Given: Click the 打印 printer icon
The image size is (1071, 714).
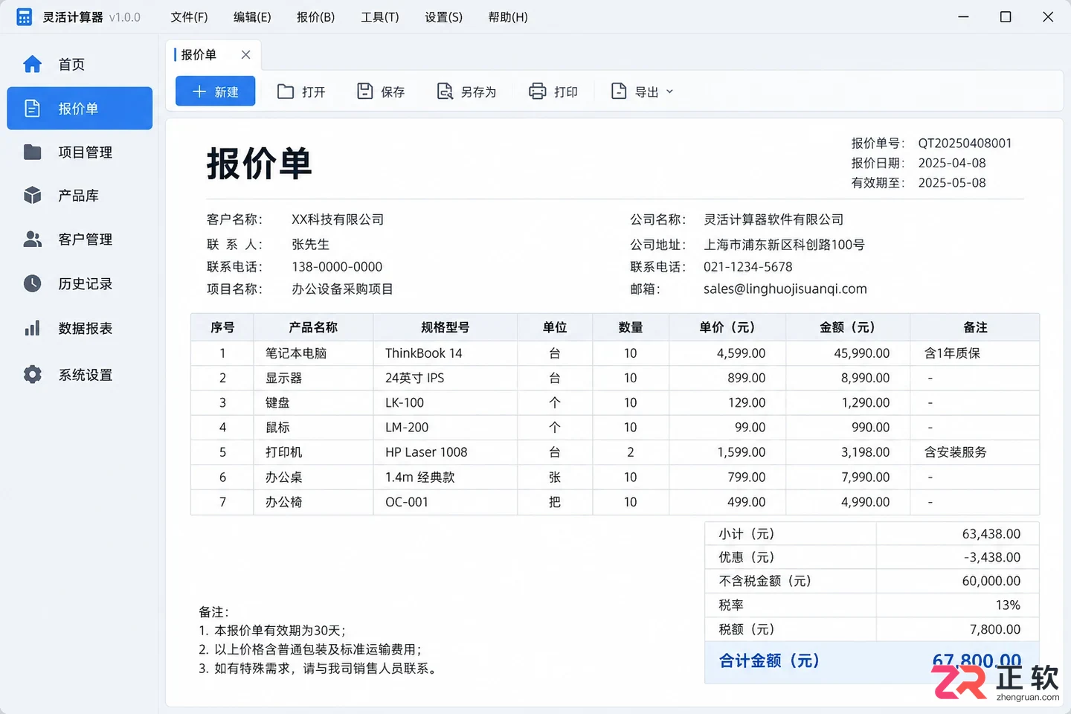Looking at the screenshot, I should pyautogui.click(x=537, y=91).
